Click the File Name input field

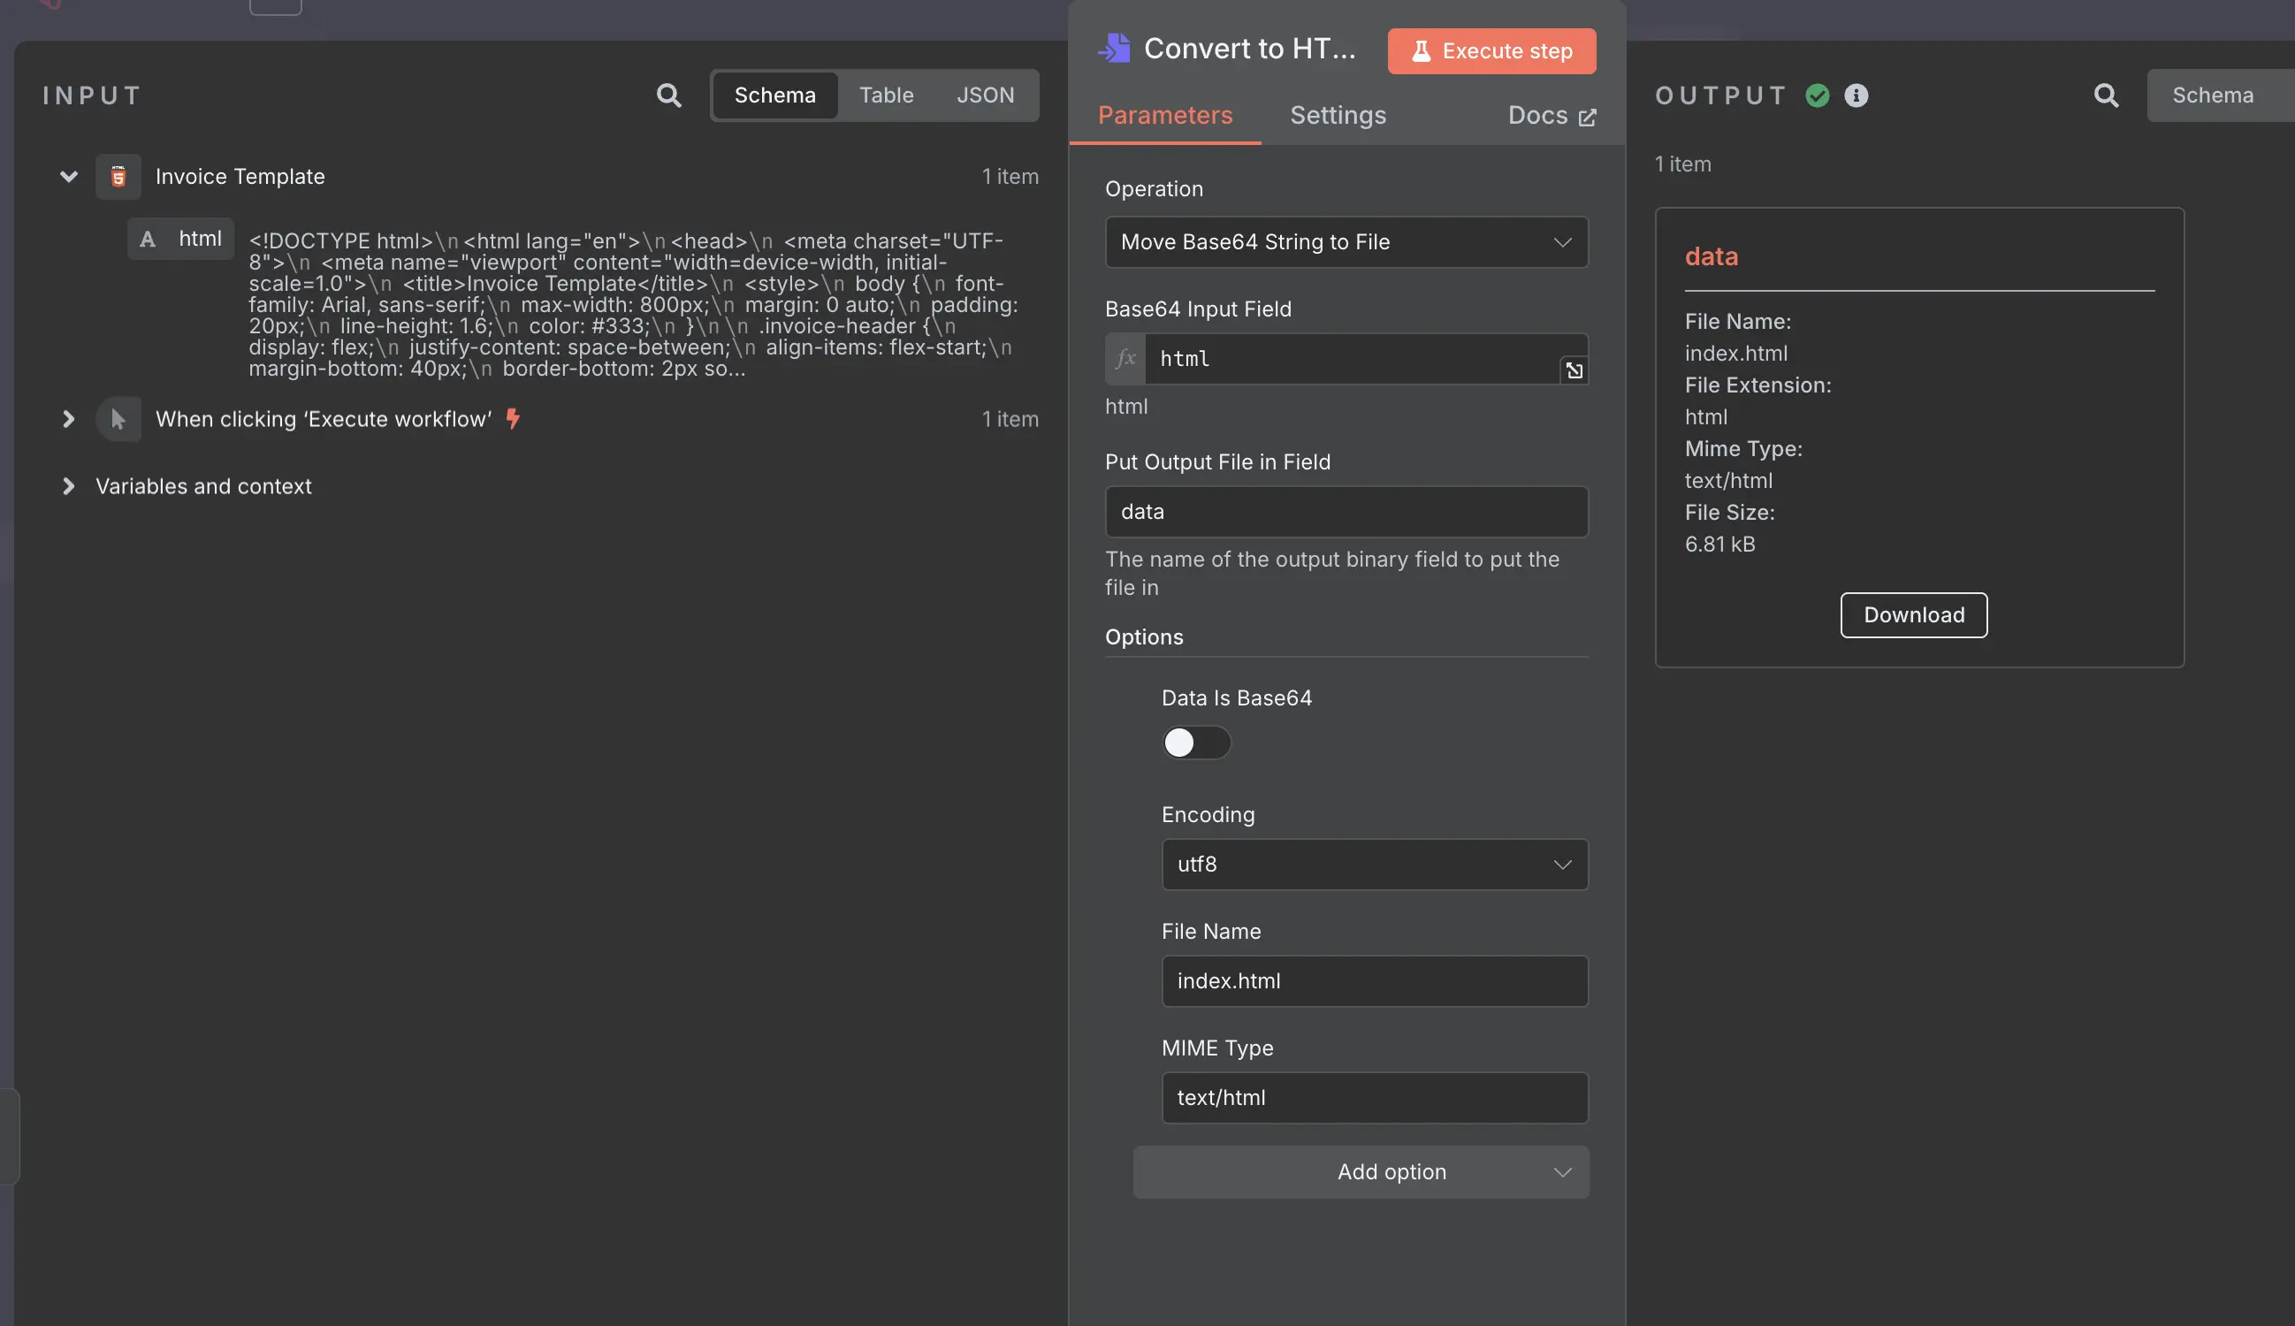[x=1375, y=981]
